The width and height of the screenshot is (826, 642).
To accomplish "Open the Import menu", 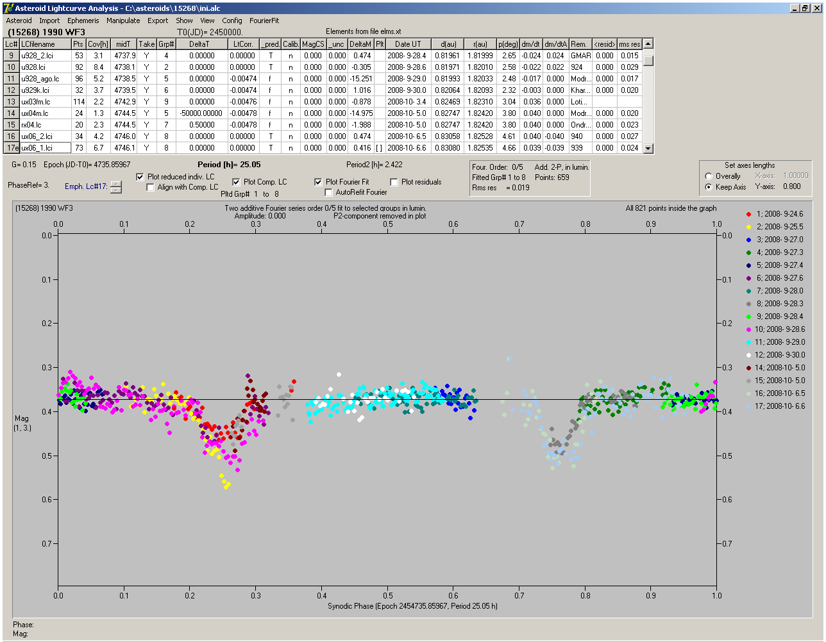I will [x=49, y=21].
